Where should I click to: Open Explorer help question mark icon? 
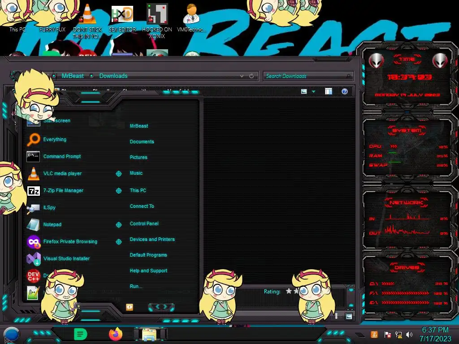pyautogui.click(x=345, y=91)
